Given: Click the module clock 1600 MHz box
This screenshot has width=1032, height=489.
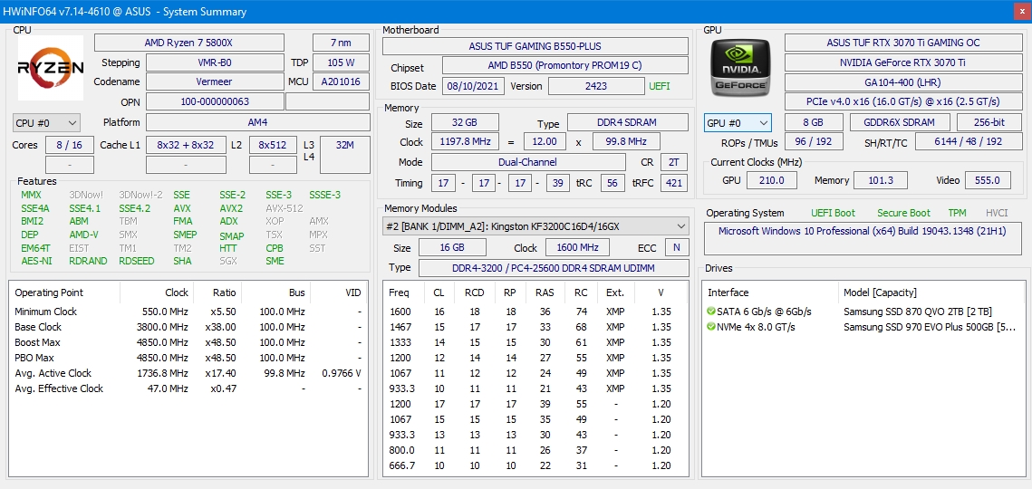Looking at the screenshot, I should 577,247.
